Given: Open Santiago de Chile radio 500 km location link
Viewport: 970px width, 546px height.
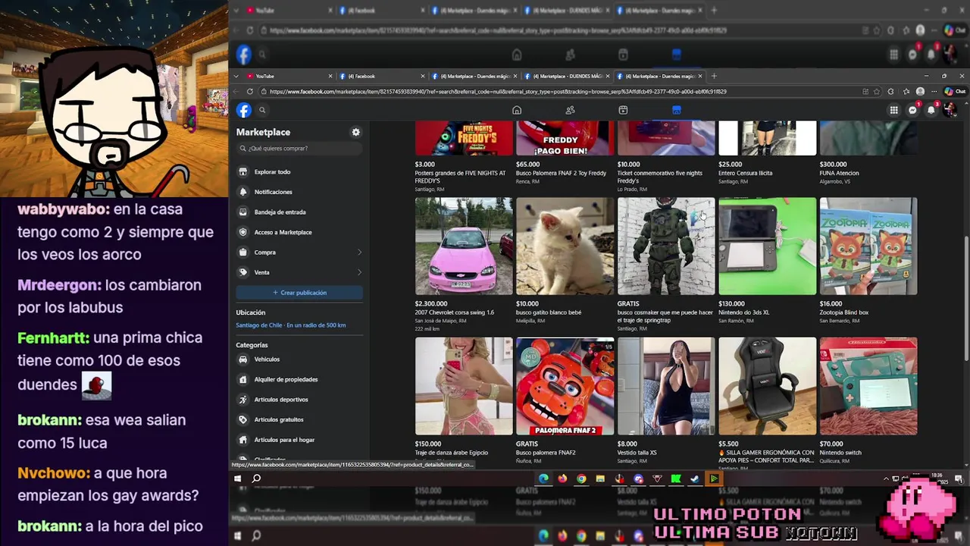Looking at the screenshot, I should click(x=290, y=325).
